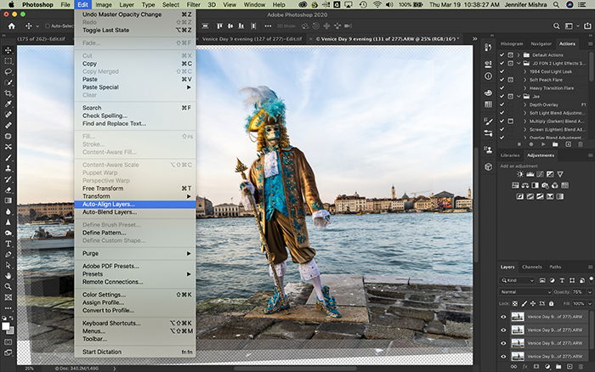Hide the top Venice Day 9 layer
The height and width of the screenshot is (372, 595).
pos(503,317)
